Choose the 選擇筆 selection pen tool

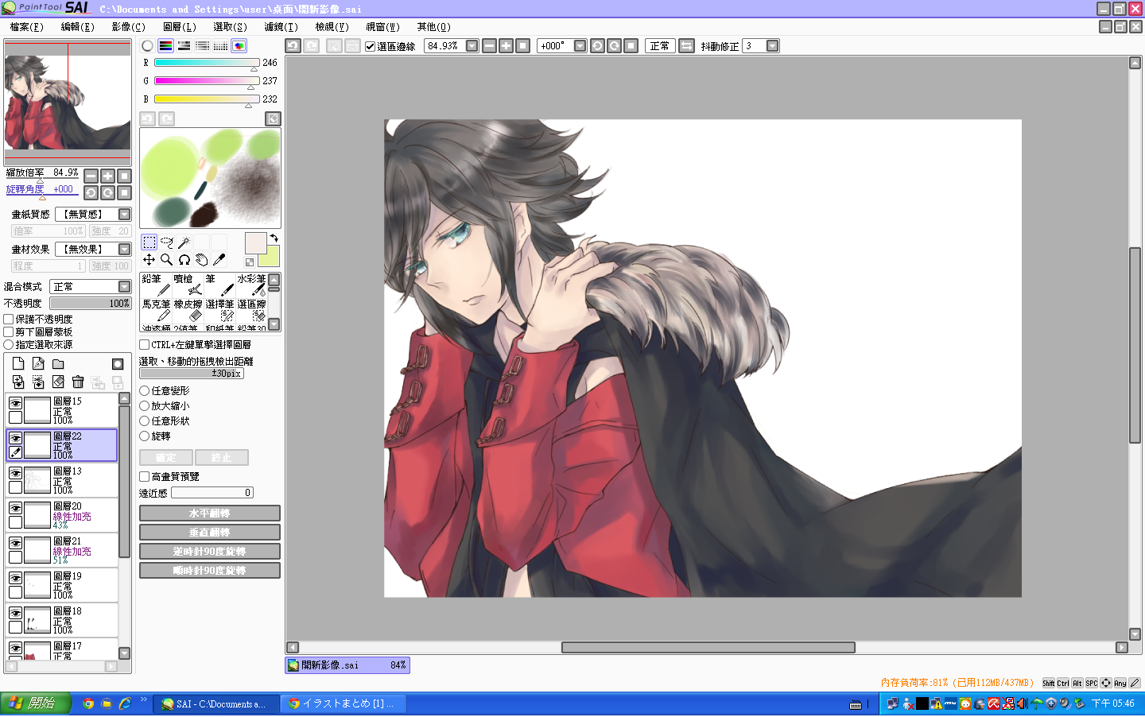219,311
